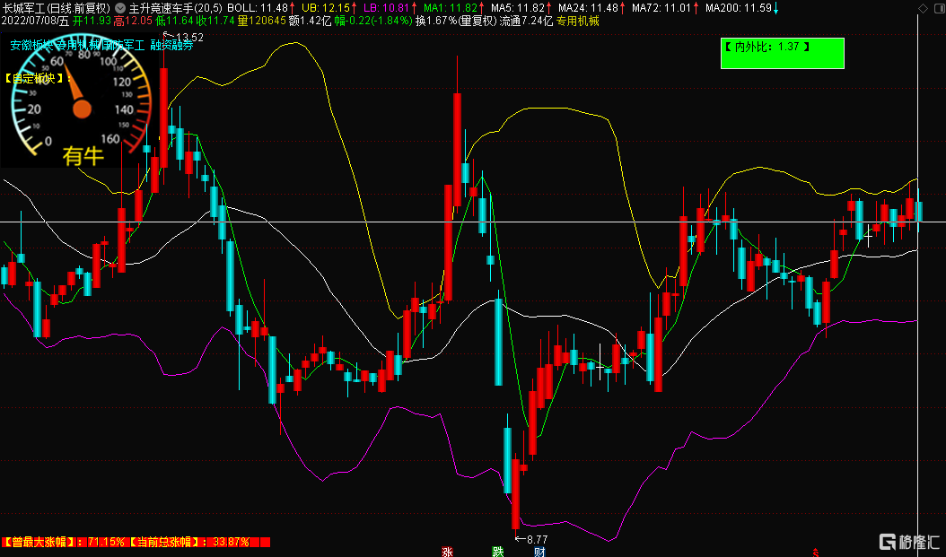946x557 pixels.
Task: Click the low price 低11.64
Action: pyautogui.click(x=175, y=22)
